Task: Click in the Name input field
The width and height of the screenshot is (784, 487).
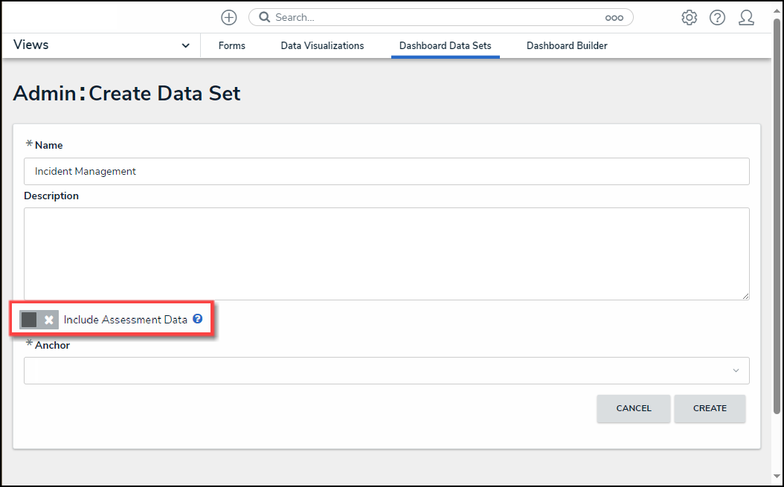Action: point(386,171)
